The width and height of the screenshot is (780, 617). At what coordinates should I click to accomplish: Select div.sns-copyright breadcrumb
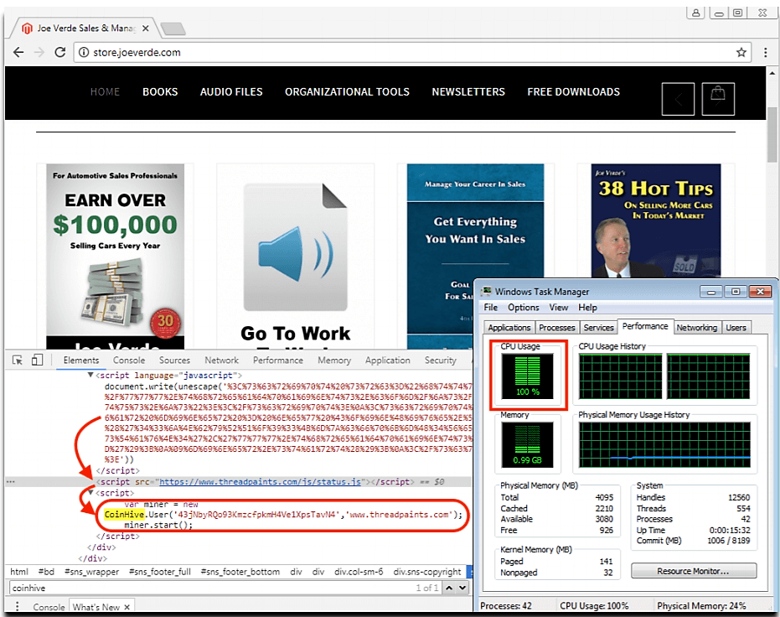427,572
